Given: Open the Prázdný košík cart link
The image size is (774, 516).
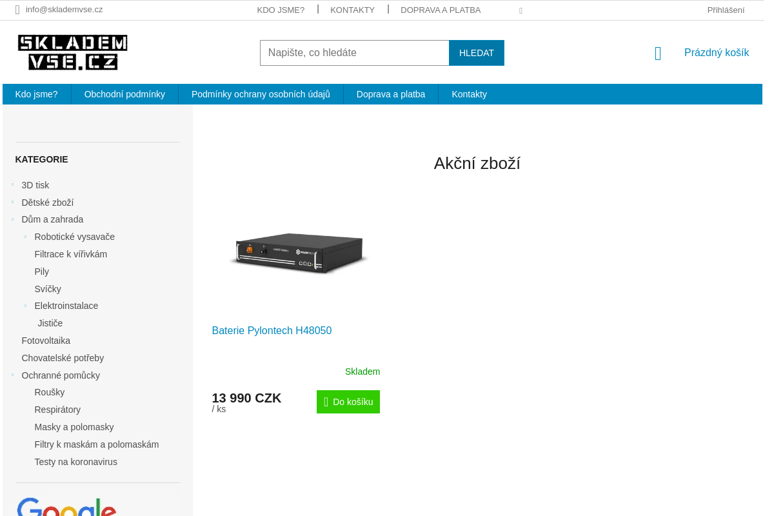Looking at the screenshot, I should click(717, 53).
